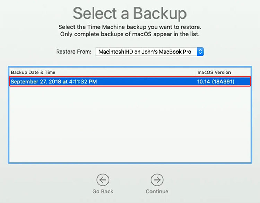Select Macintosh HD on John's MacBook Pro field
The width and height of the screenshot is (260, 203).
(x=149, y=52)
